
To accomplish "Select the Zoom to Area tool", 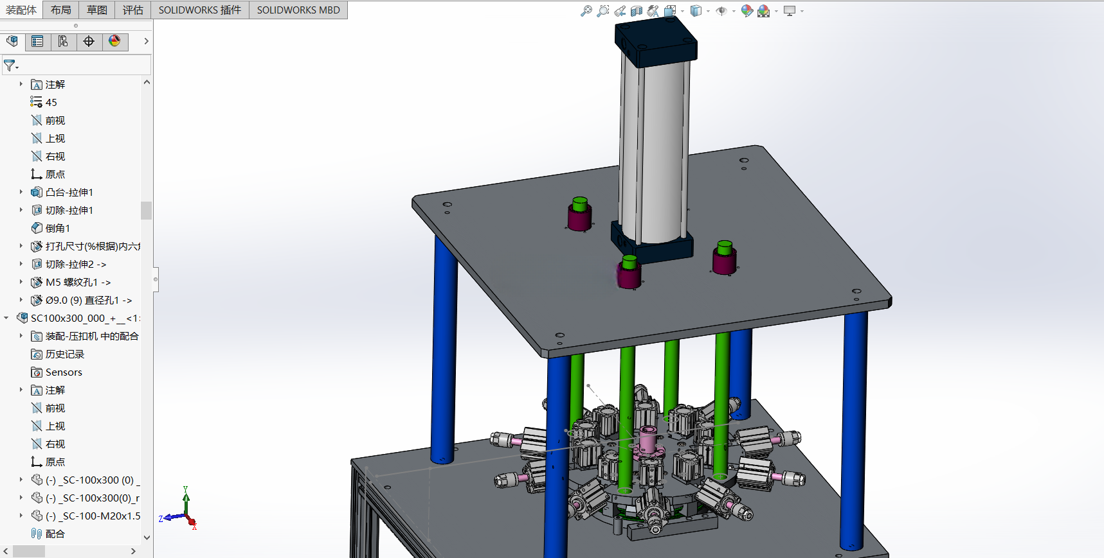I will [602, 11].
